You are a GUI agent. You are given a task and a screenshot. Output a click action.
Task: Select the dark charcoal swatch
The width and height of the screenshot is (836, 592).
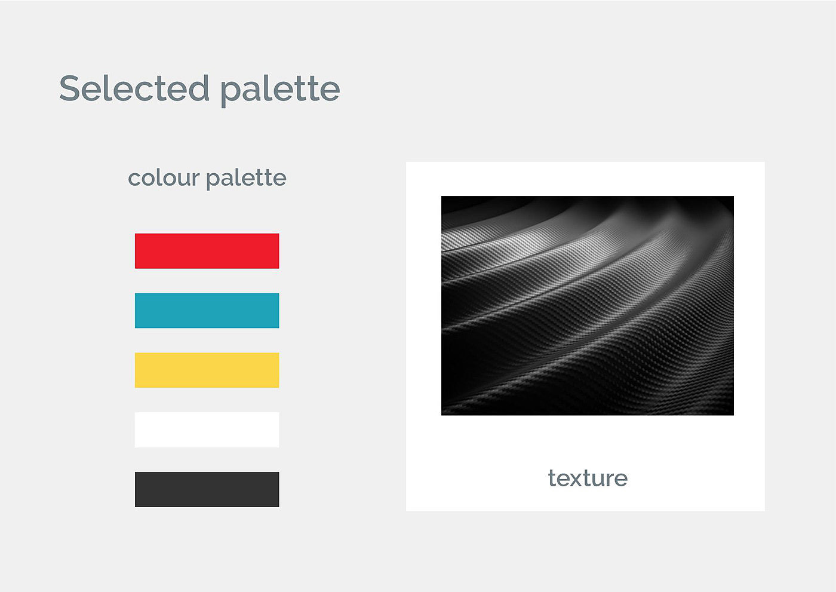(207, 489)
